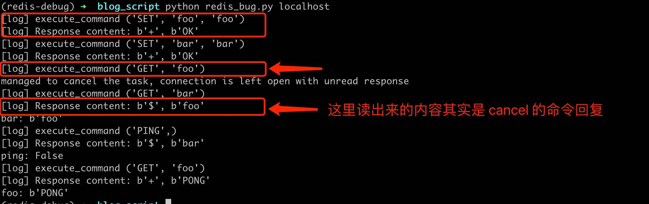
Task: Click the red arrow beside Response b'foo'
Action: click(293, 109)
